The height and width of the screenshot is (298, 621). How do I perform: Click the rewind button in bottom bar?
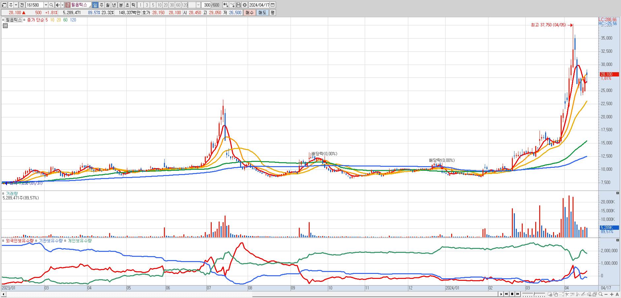[x=506, y=294]
